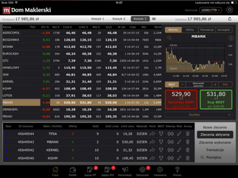Tap the Wprowadź wolumen field
Image resolution: width=238 pixels, height=178 pixels.
tap(199, 84)
